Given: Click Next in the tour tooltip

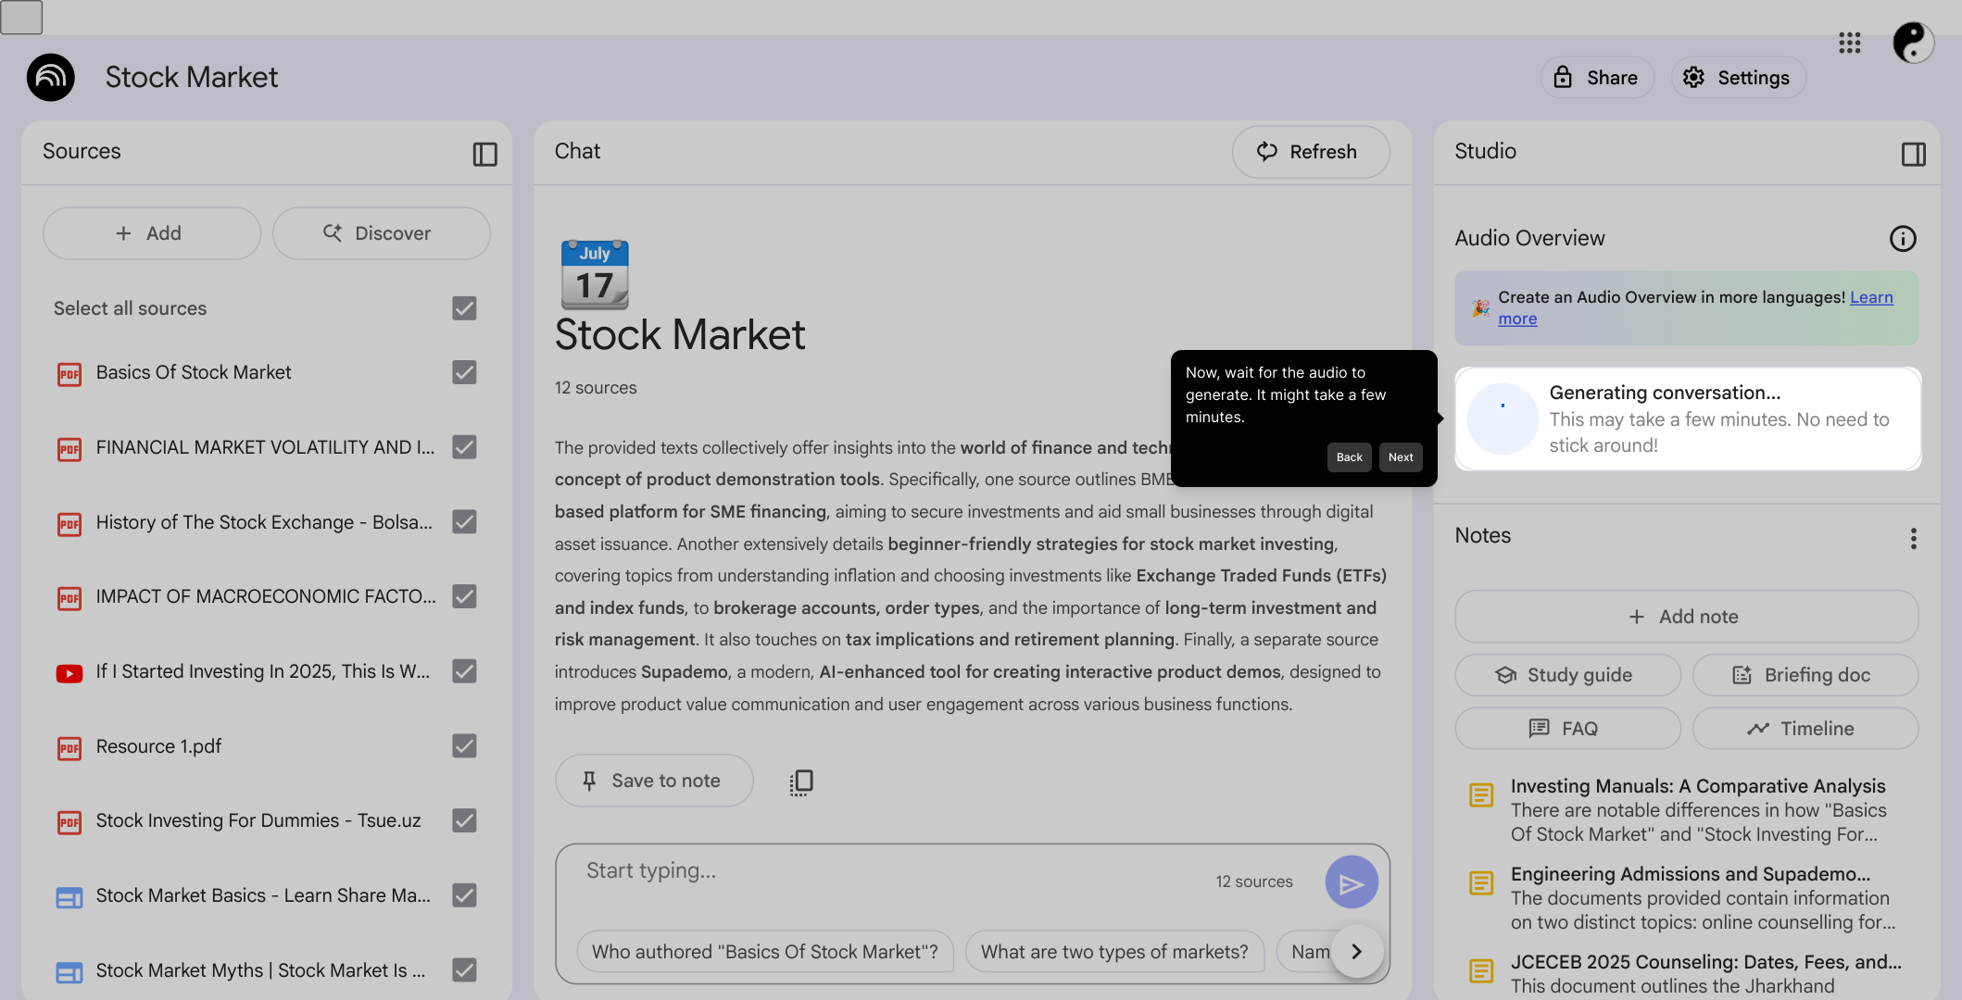Looking at the screenshot, I should pyautogui.click(x=1401, y=457).
